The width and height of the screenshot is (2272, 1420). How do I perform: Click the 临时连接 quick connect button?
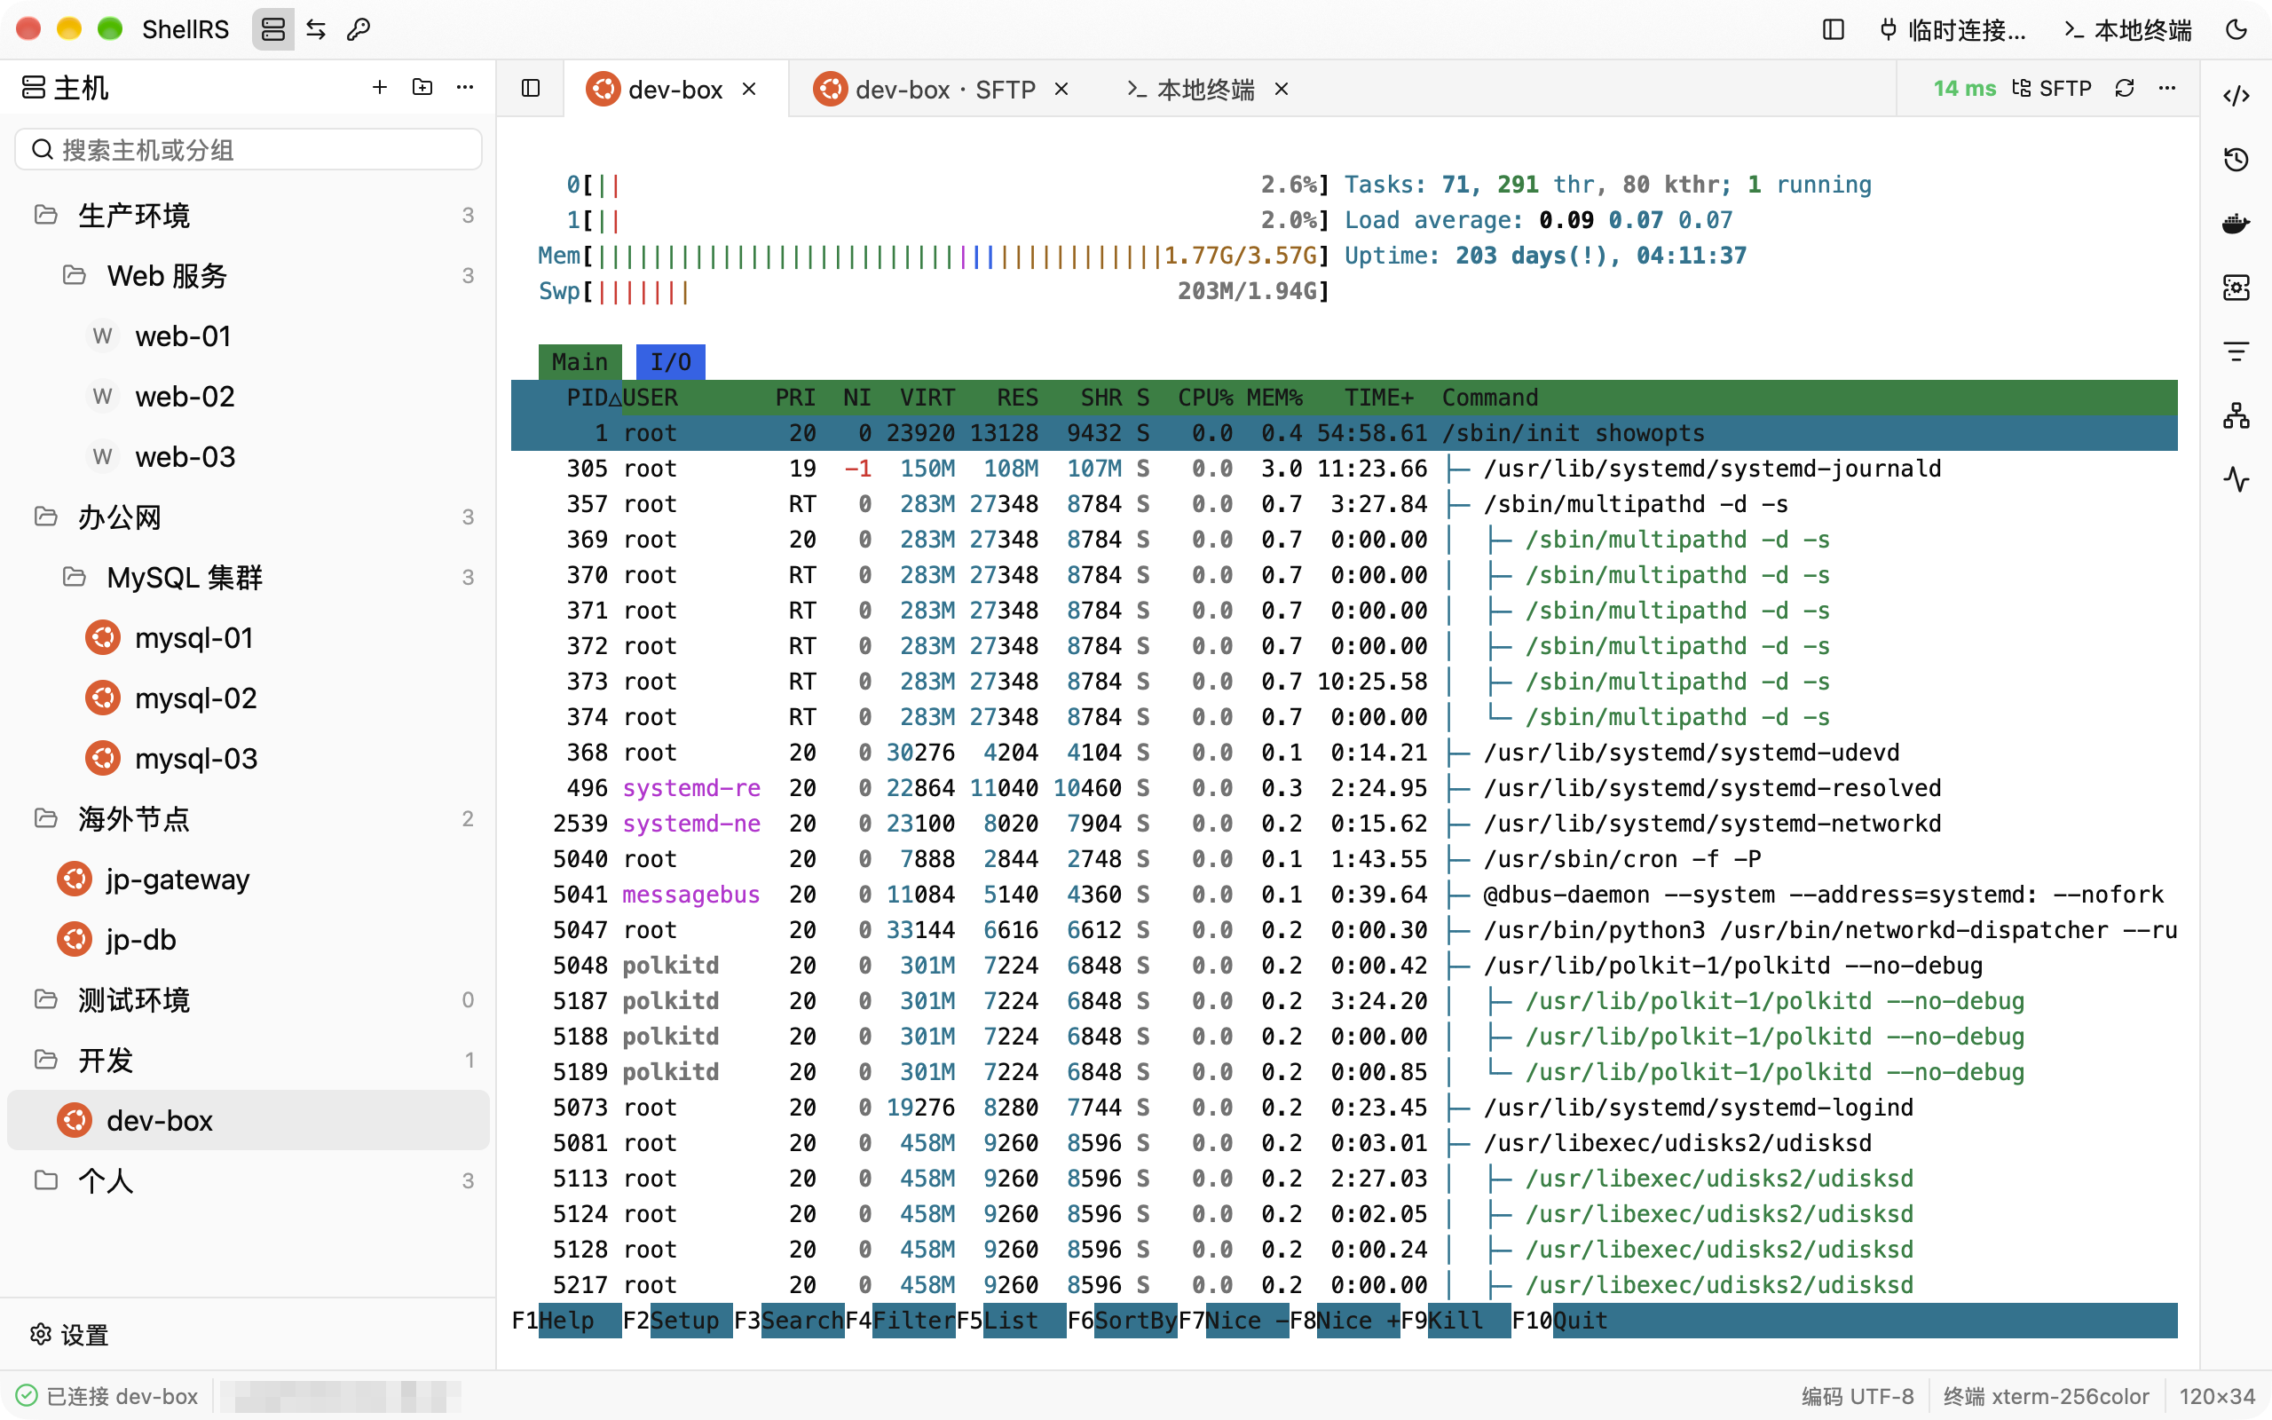[x=1952, y=29]
